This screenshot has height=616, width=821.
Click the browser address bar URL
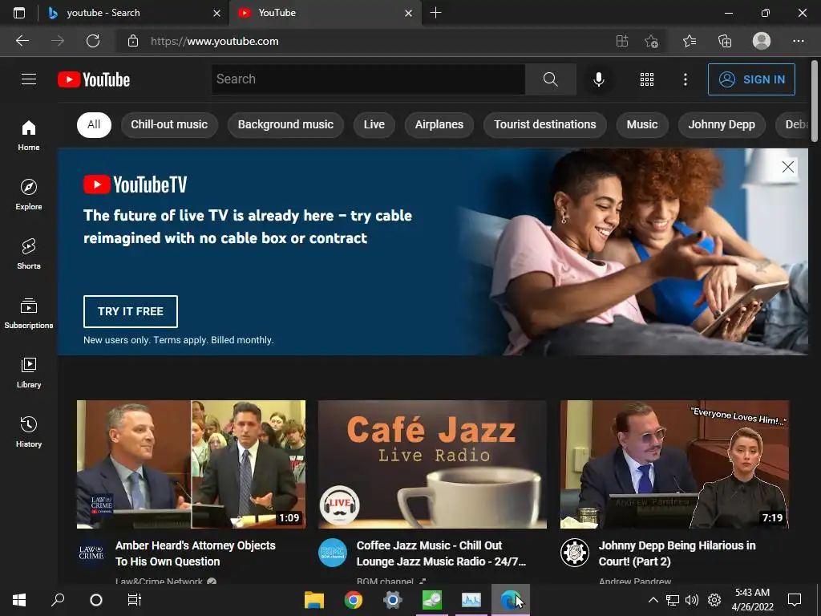215,41
